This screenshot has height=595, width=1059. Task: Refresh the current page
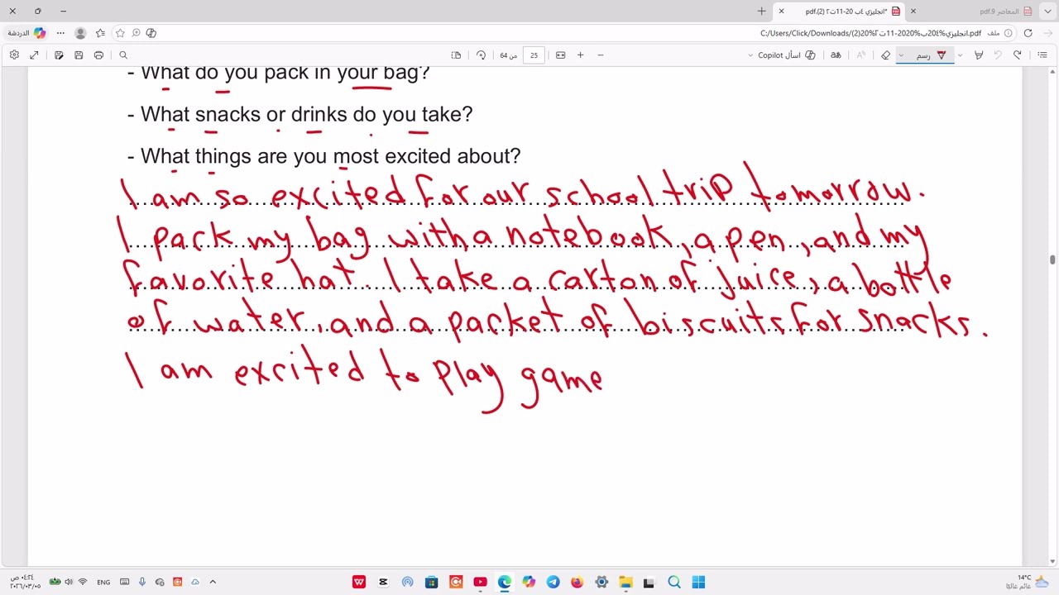click(x=1028, y=33)
